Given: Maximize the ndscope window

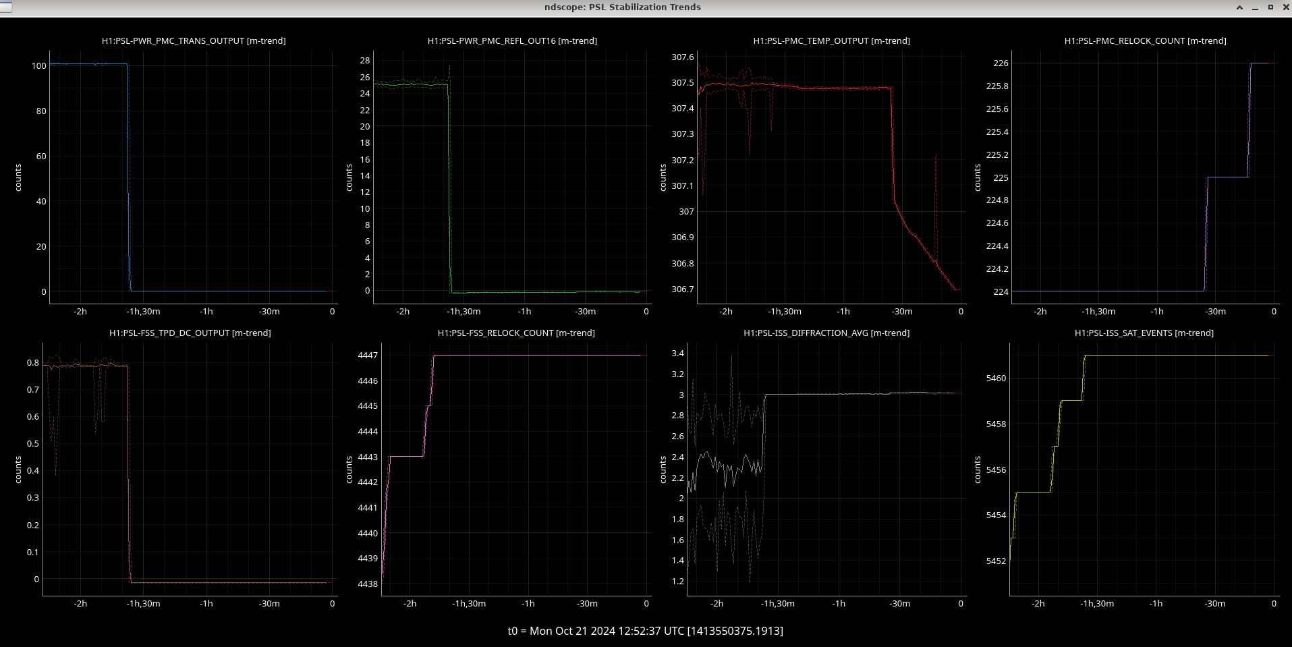Looking at the screenshot, I should [x=1270, y=7].
